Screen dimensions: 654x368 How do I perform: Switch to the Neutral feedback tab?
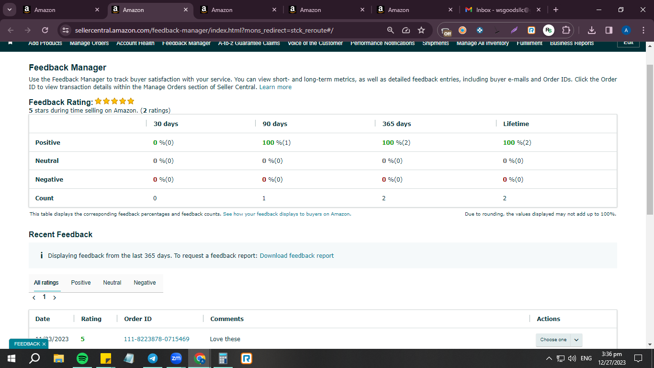tap(112, 283)
